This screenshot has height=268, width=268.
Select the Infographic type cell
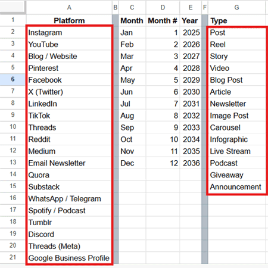click(236, 139)
